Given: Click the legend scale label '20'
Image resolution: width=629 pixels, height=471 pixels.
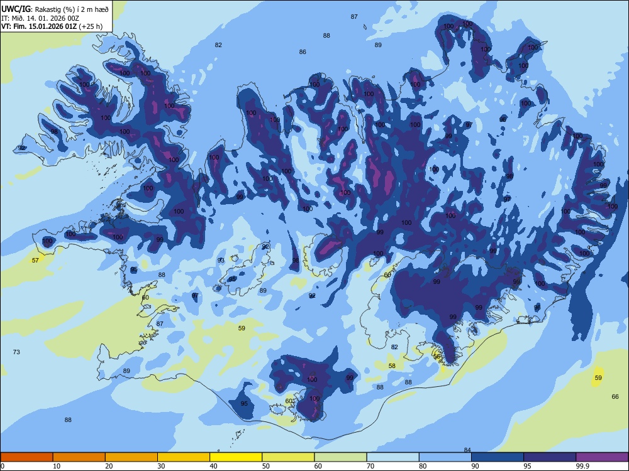Looking at the screenshot, I should 109,466.
